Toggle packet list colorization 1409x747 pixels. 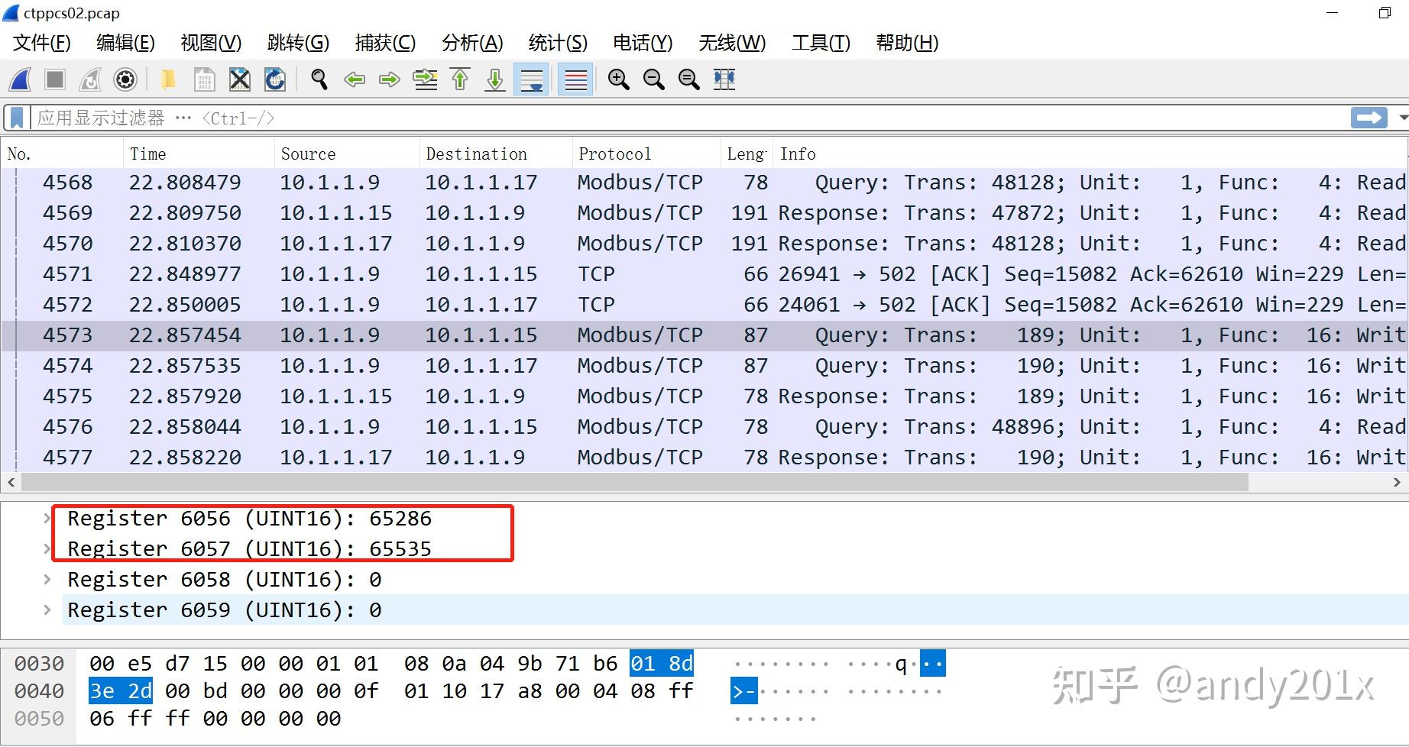(x=575, y=79)
